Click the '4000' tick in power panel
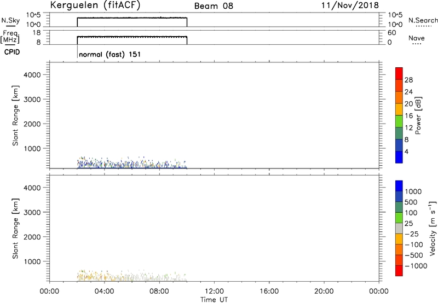The width and height of the screenshot is (438, 303). 32,75
